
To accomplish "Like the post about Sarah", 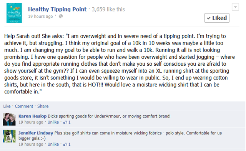I will 7,106.
